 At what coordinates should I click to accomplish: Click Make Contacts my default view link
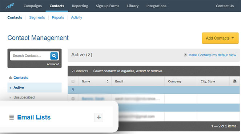[x=212, y=55]
